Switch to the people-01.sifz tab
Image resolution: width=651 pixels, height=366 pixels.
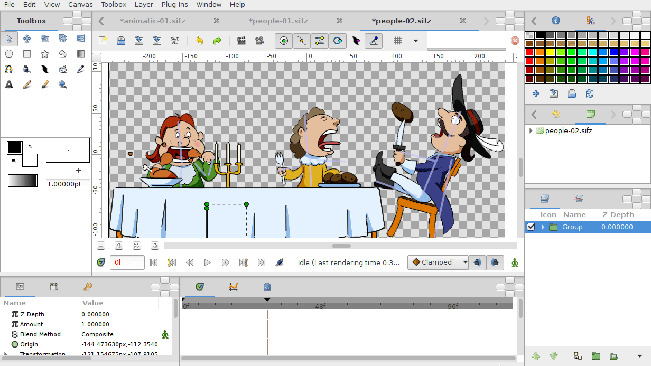click(x=278, y=21)
